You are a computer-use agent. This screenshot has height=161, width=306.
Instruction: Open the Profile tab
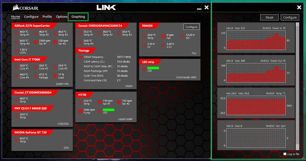(47, 17)
